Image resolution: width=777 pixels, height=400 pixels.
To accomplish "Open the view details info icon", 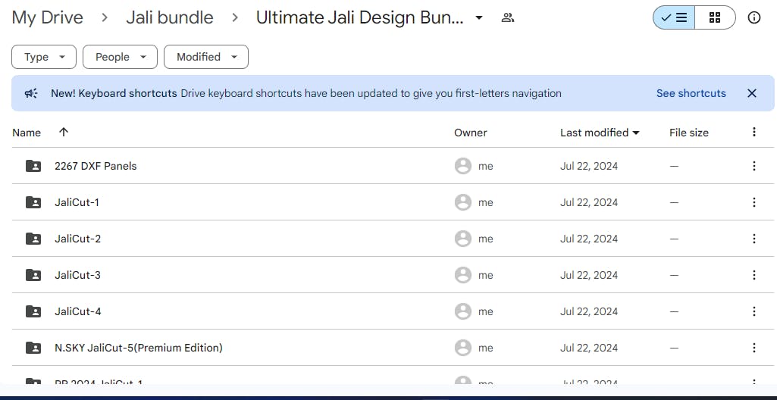I will (x=754, y=18).
